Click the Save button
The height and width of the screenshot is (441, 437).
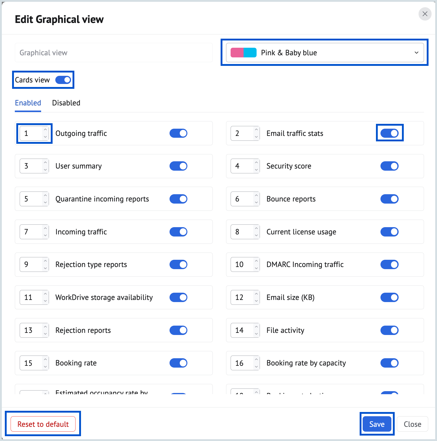(x=377, y=424)
